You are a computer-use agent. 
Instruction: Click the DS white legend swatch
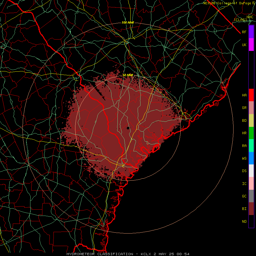click(x=251, y=171)
